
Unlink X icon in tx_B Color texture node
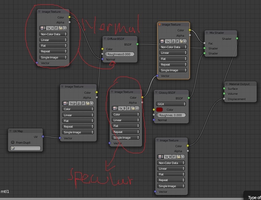137,108
